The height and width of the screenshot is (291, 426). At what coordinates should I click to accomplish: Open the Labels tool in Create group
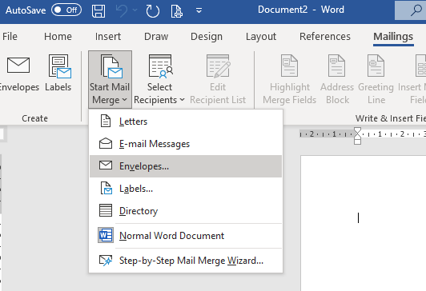(58, 74)
